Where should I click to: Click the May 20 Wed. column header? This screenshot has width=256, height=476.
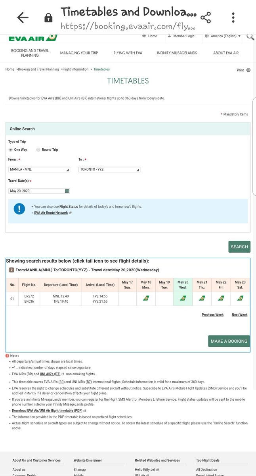click(x=183, y=285)
